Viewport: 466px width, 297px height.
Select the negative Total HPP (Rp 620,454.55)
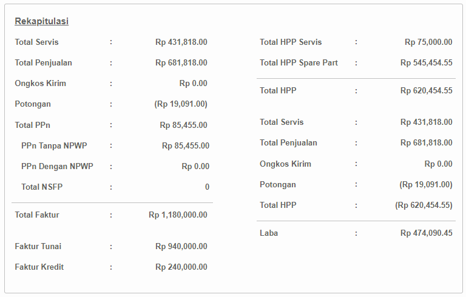tap(424, 205)
